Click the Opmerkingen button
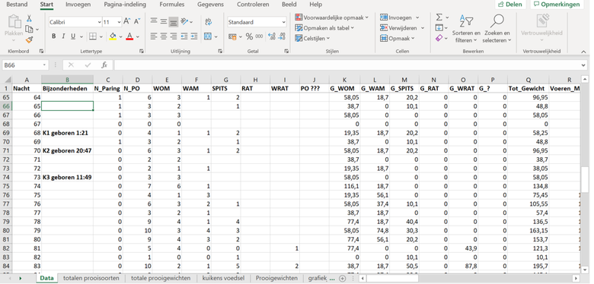Viewport: 594px width, 284px height. tap(557, 5)
